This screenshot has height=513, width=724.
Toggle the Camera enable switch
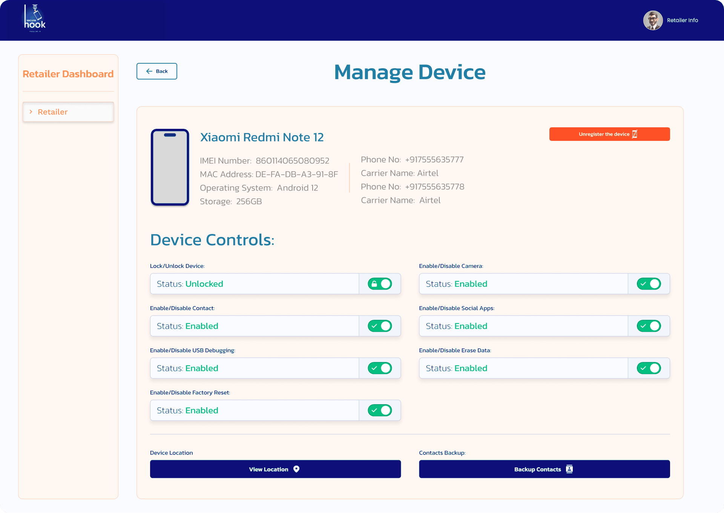(649, 284)
